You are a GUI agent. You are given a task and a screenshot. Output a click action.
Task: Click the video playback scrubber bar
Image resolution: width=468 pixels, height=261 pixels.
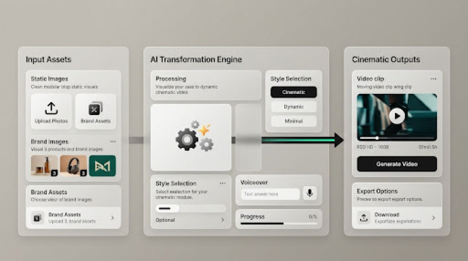397,138
